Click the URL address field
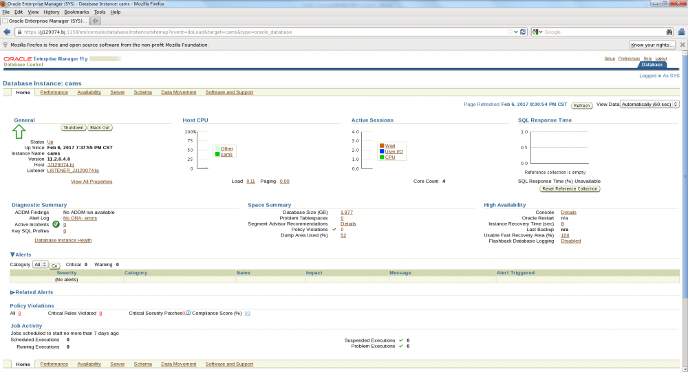This screenshot has height=372, width=688. (x=264, y=32)
